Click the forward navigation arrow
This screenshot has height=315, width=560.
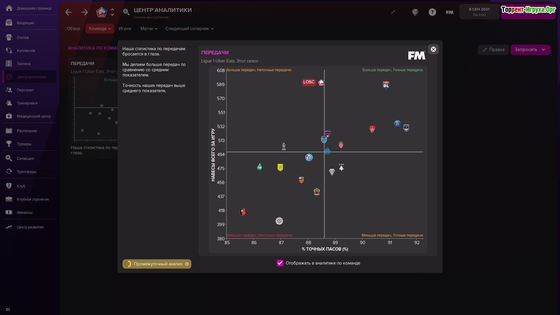(x=85, y=12)
